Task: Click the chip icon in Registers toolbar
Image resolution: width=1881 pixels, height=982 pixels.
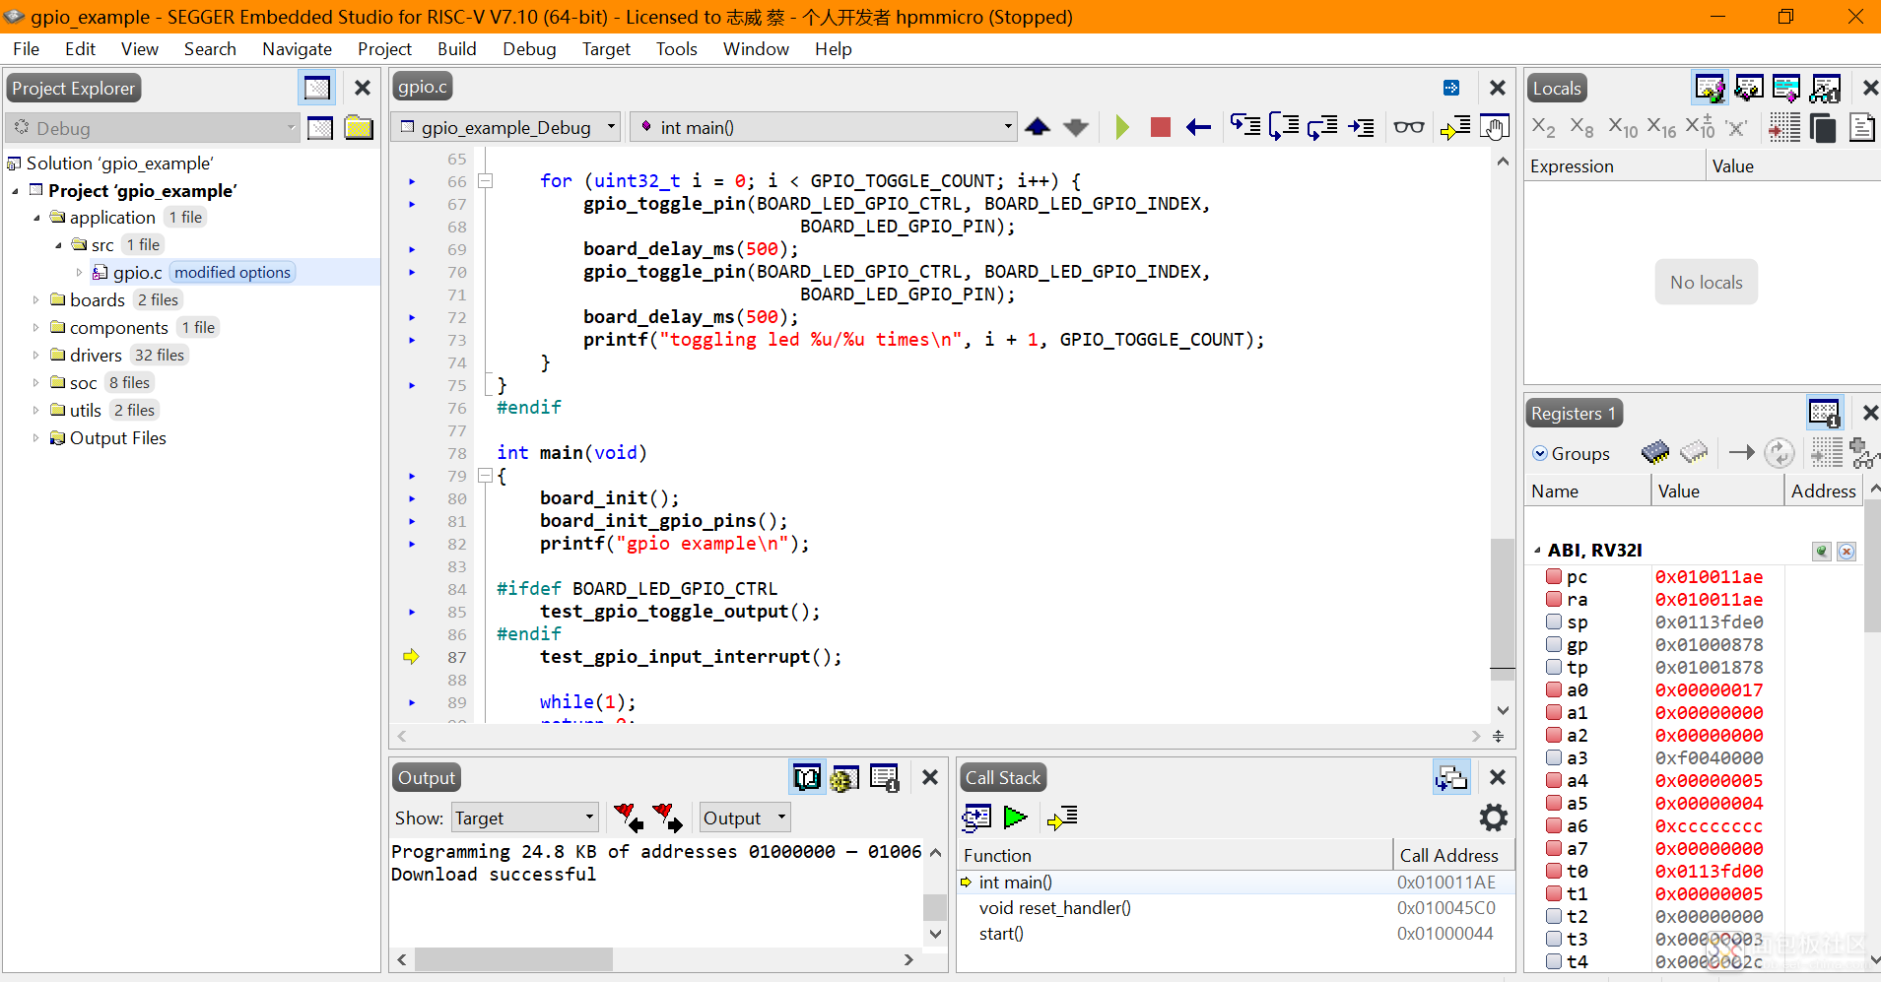Action: coord(1655,452)
